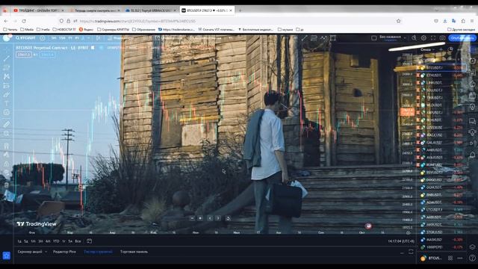478x269 pixels.
Task: Reload the browser page
Action: point(24,21)
